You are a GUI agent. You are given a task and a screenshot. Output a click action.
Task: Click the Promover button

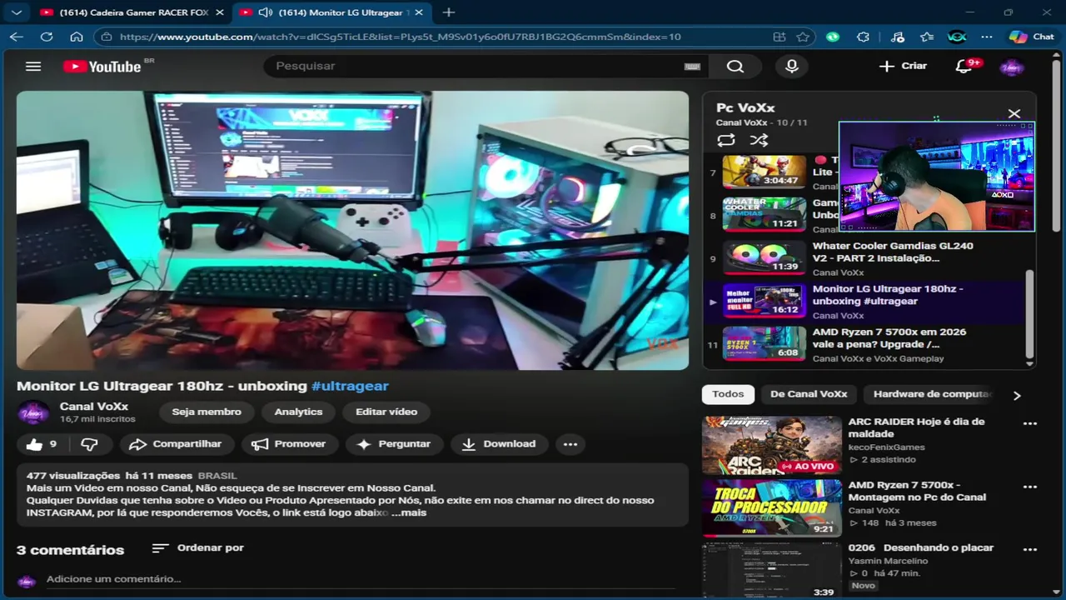(289, 444)
